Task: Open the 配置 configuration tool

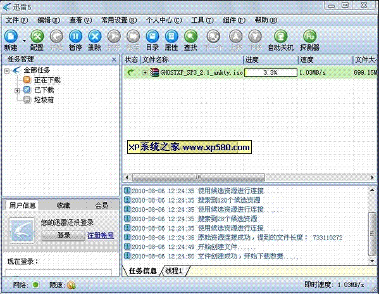Action: pos(37,37)
